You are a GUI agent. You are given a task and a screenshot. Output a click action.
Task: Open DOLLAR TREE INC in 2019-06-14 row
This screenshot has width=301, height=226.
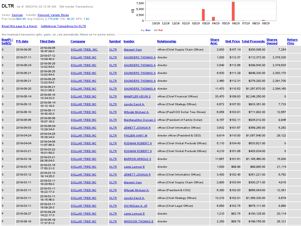tap(84, 97)
